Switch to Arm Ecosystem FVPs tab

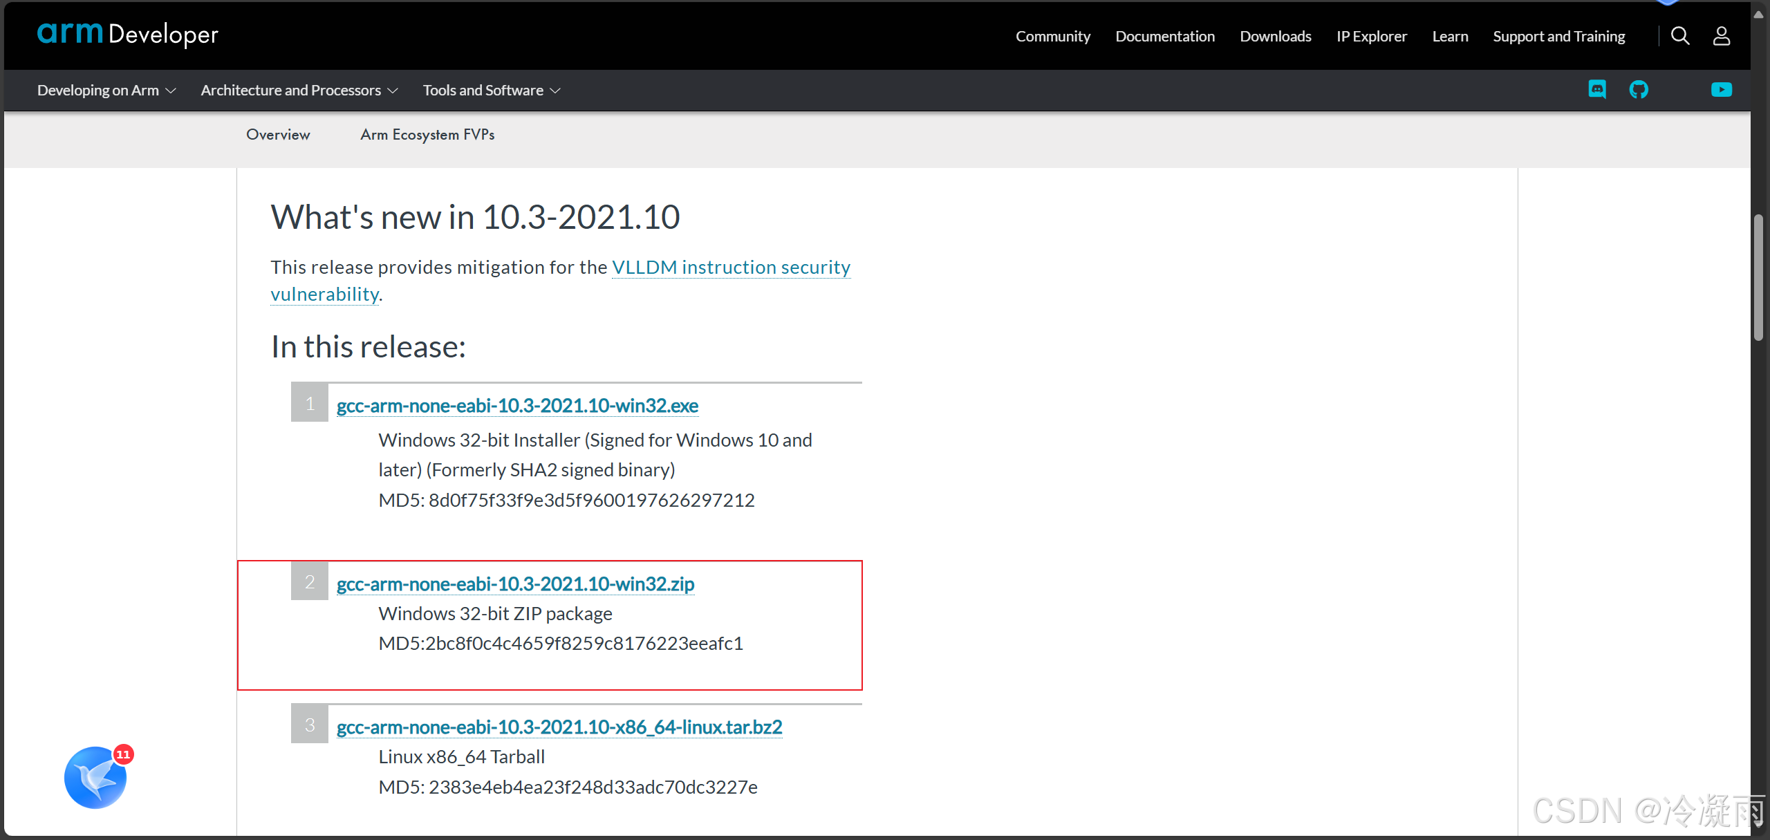427,135
